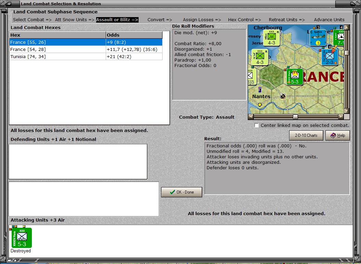Click the blue 2-3 infantry counter with arrow marker

pos(330,57)
